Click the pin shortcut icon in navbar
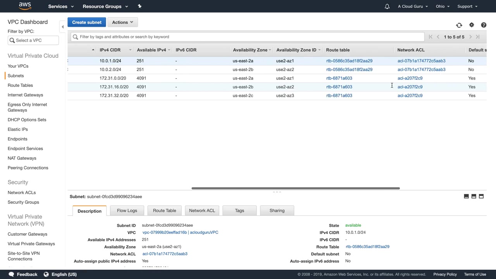Viewport: 496px width, 279px height. click(x=139, y=6)
